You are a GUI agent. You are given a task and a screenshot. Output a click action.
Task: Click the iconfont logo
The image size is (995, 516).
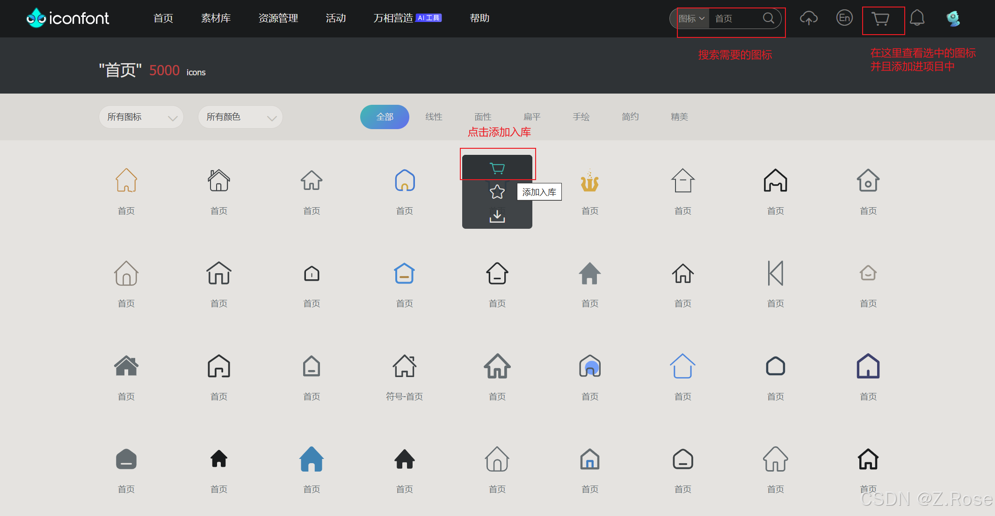tap(67, 18)
